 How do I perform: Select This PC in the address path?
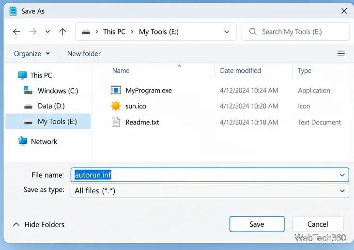tap(114, 31)
